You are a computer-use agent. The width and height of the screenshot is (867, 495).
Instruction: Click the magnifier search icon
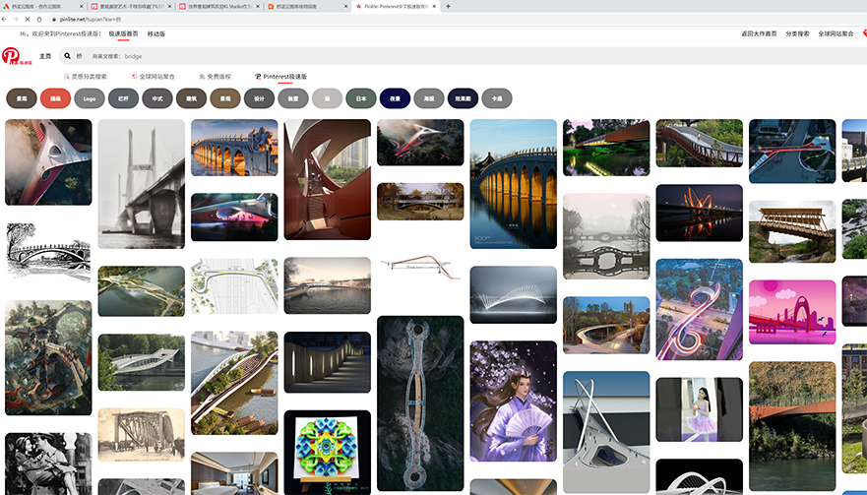(x=68, y=56)
